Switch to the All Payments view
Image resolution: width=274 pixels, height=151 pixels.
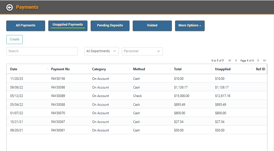coord(25,26)
